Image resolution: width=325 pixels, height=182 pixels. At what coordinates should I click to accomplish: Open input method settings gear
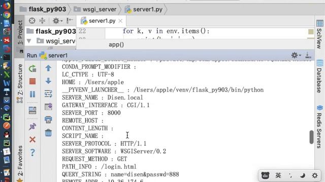(x=315, y=175)
